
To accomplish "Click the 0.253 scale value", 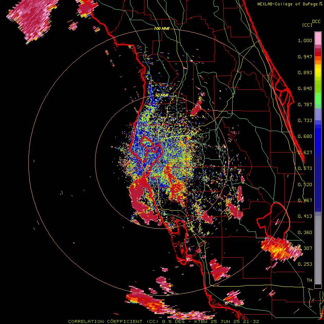I will point(305,264).
